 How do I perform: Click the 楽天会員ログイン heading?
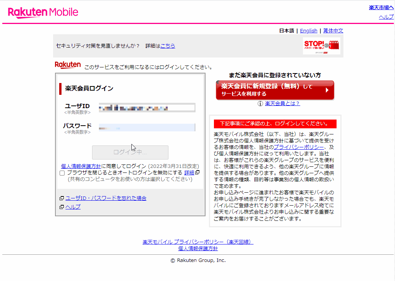[x=89, y=88]
